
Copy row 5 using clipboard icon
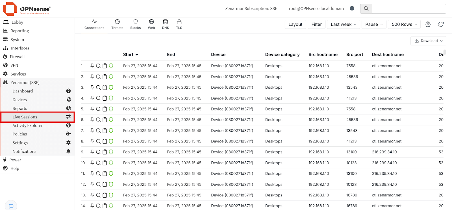tap(105, 109)
